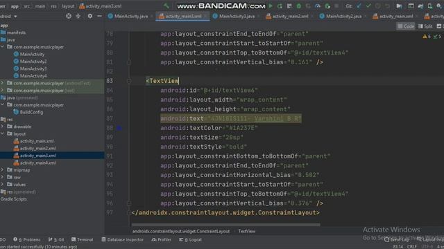The image size is (444, 249).
Task: Open the Database Inspector tool window
Action: click(123, 239)
